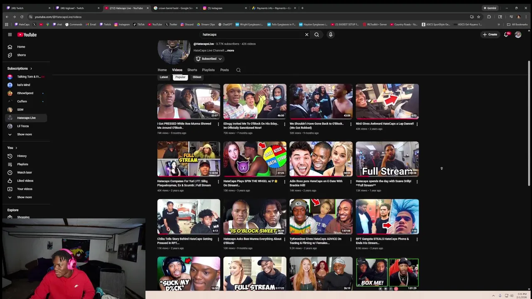
Task: Play 'Hatecaps Plays SPIN THE WHEEL' thumbnail
Action: coord(255,159)
